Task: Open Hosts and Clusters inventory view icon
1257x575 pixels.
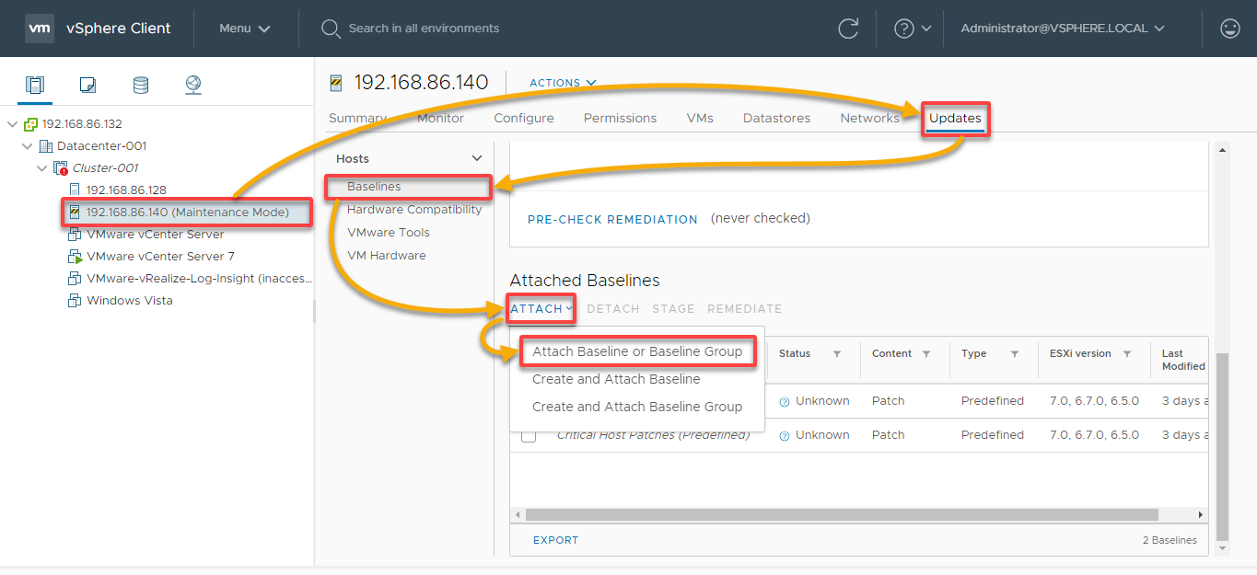Action: [x=35, y=86]
